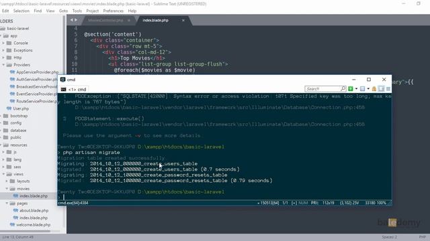
Task: Toggle the alternative mode icon in cmd toolbar
Action: click(x=381, y=89)
